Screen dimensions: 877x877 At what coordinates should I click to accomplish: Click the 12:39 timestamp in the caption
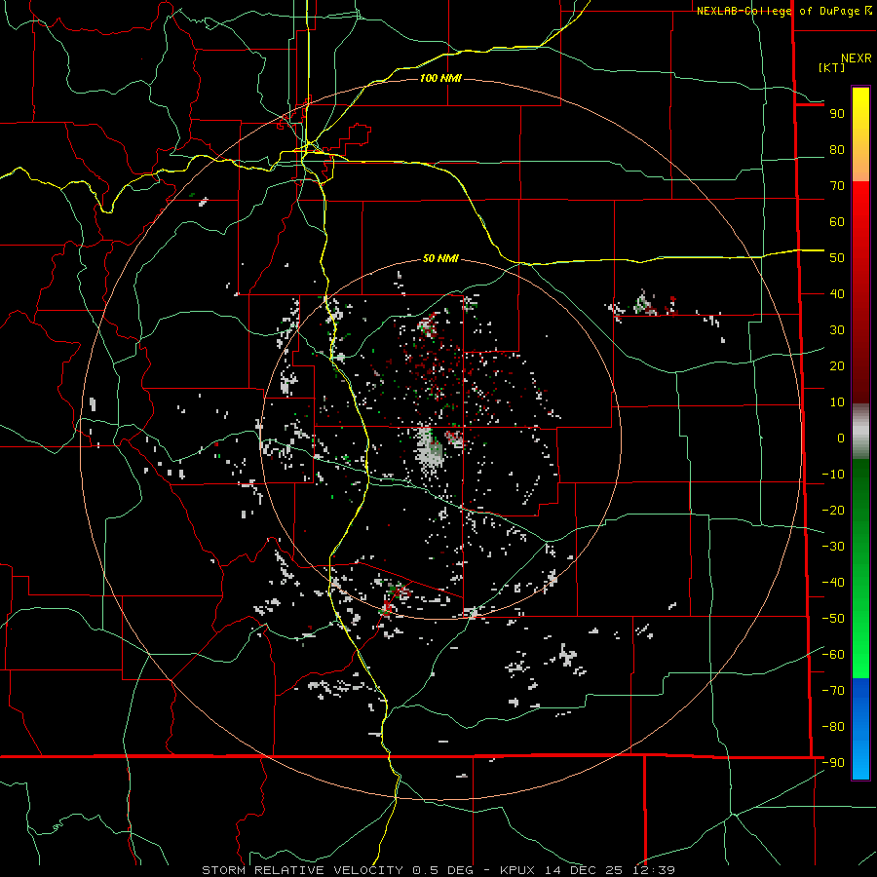pos(654,870)
